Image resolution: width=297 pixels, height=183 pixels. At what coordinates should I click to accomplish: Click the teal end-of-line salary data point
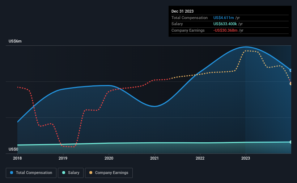tap(291, 142)
